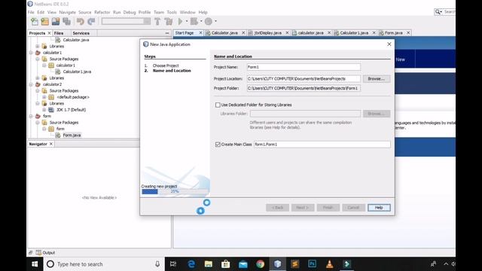Click the Open Project toolbar icon
Viewport: 482px width, 271px height.
pyautogui.click(x=56, y=22)
